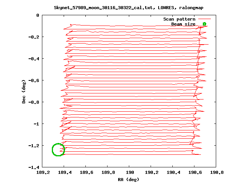The height and width of the screenshot is (183, 244).
Task: Click the x-axis tick label 189.6
Action: [x=87, y=173]
